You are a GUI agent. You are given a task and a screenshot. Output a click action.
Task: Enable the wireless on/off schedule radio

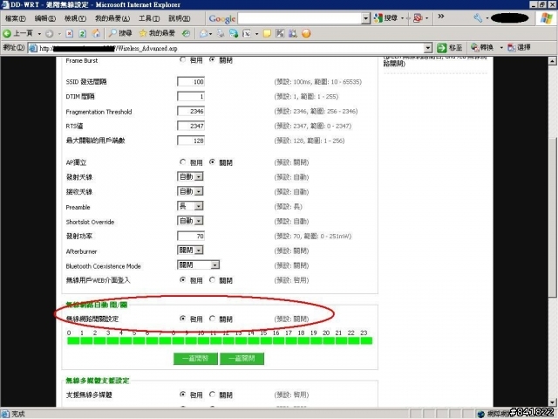tap(183, 319)
